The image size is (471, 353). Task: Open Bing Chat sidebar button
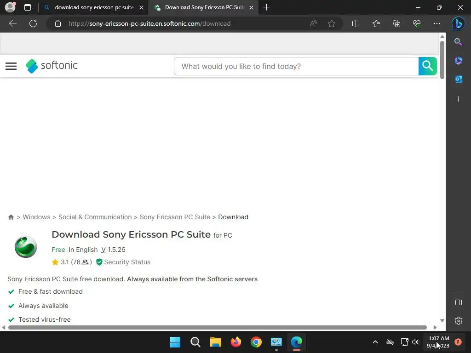[459, 23]
